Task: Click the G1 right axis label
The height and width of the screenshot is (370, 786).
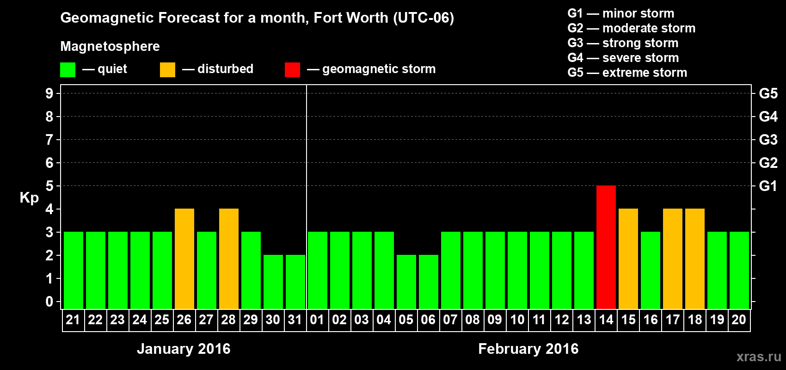Action: tap(768, 186)
